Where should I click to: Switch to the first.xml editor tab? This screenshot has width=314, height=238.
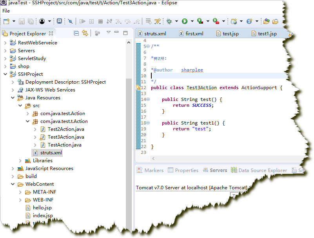[194, 34]
